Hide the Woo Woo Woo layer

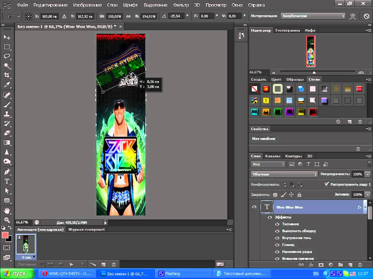(254, 207)
